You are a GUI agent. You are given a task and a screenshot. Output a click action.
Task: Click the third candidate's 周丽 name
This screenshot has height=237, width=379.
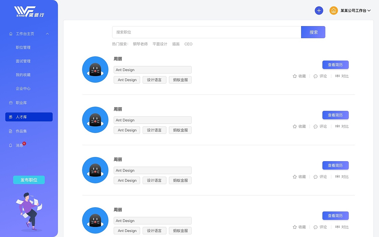click(118, 160)
